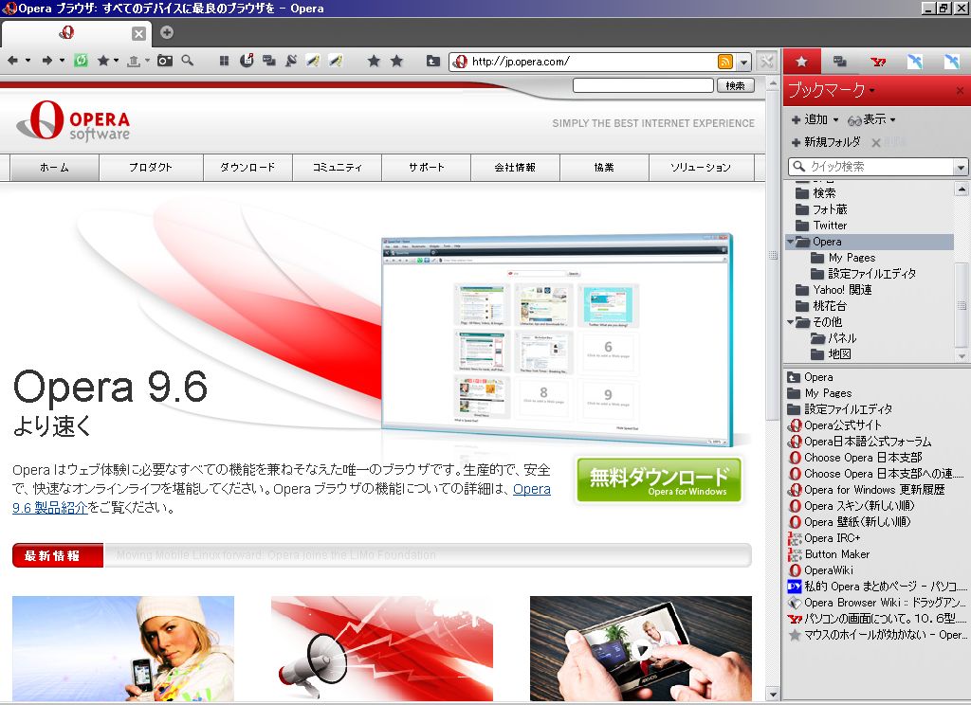This screenshot has width=971, height=705.
Task: Open the Opera公式サイト bookmark
Action: coord(834,425)
